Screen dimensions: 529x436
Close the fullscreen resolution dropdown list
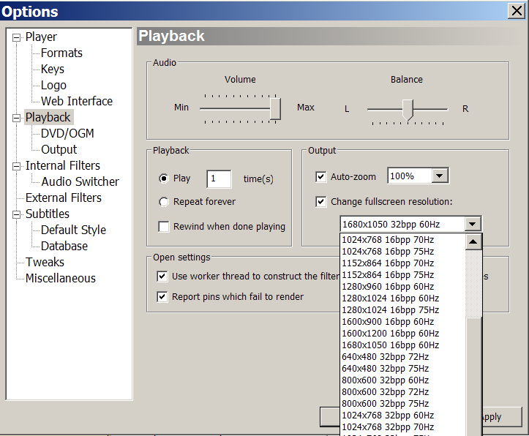tap(473, 225)
